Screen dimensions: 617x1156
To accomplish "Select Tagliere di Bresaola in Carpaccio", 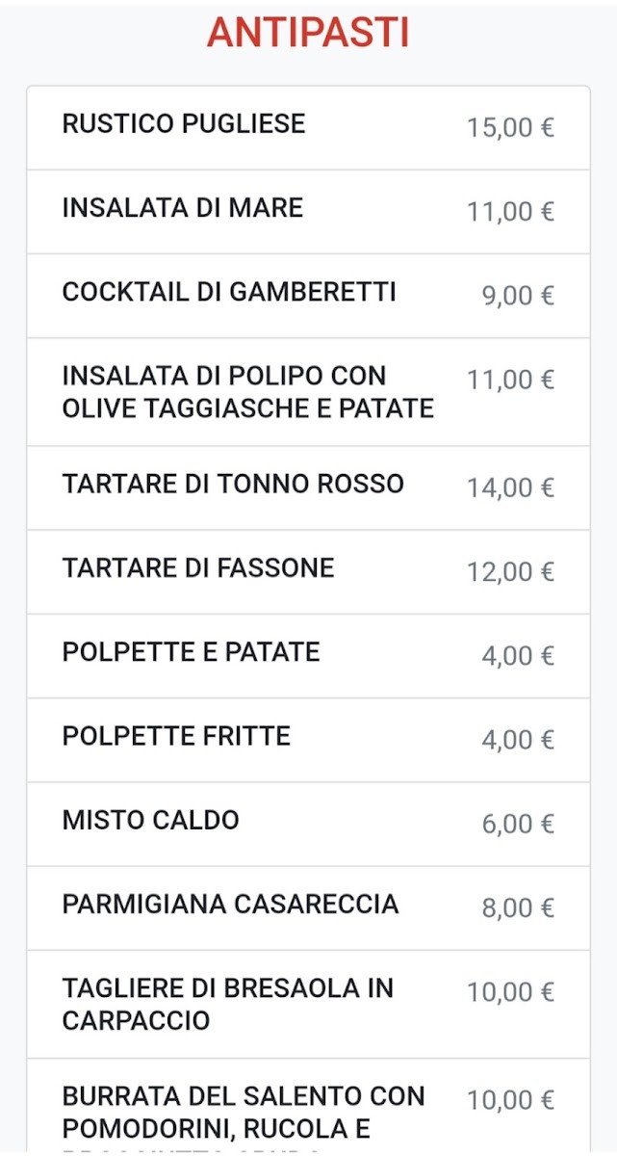I will point(228,1004).
